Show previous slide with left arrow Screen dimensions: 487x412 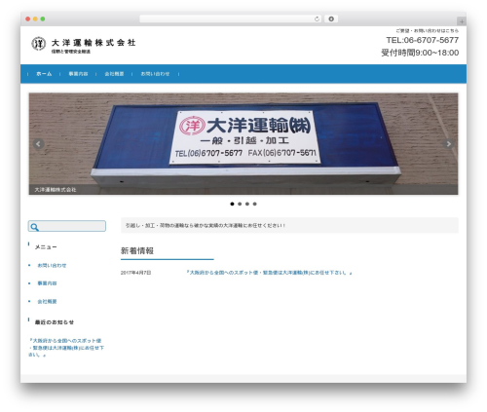pyautogui.click(x=39, y=143)
